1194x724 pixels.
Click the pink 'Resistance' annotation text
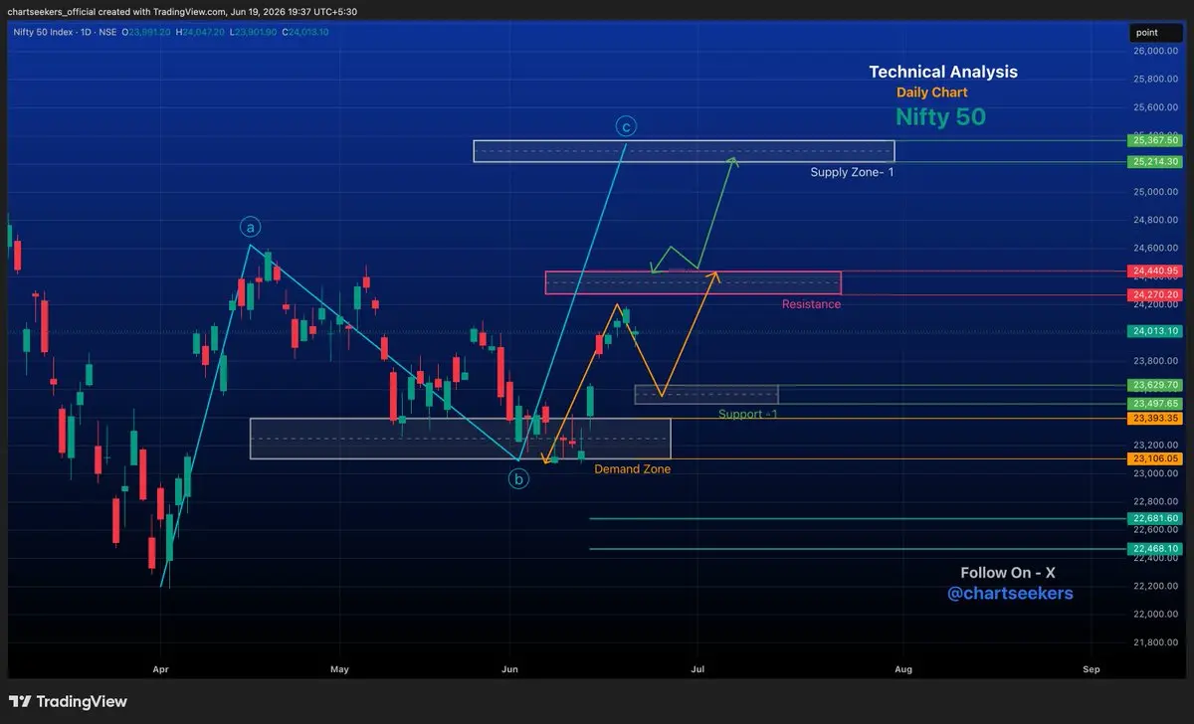click(811, 304)
